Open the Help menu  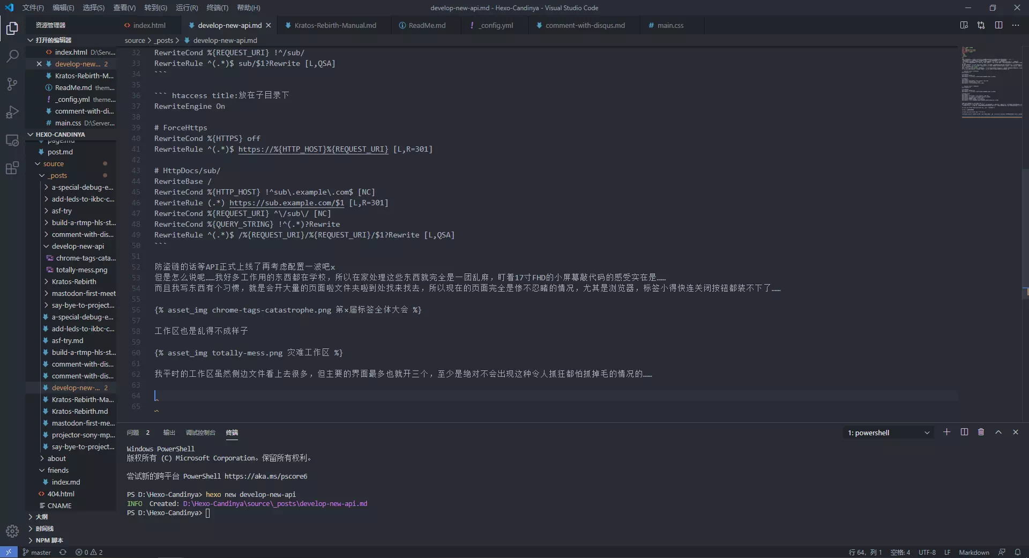click(248, 8)
